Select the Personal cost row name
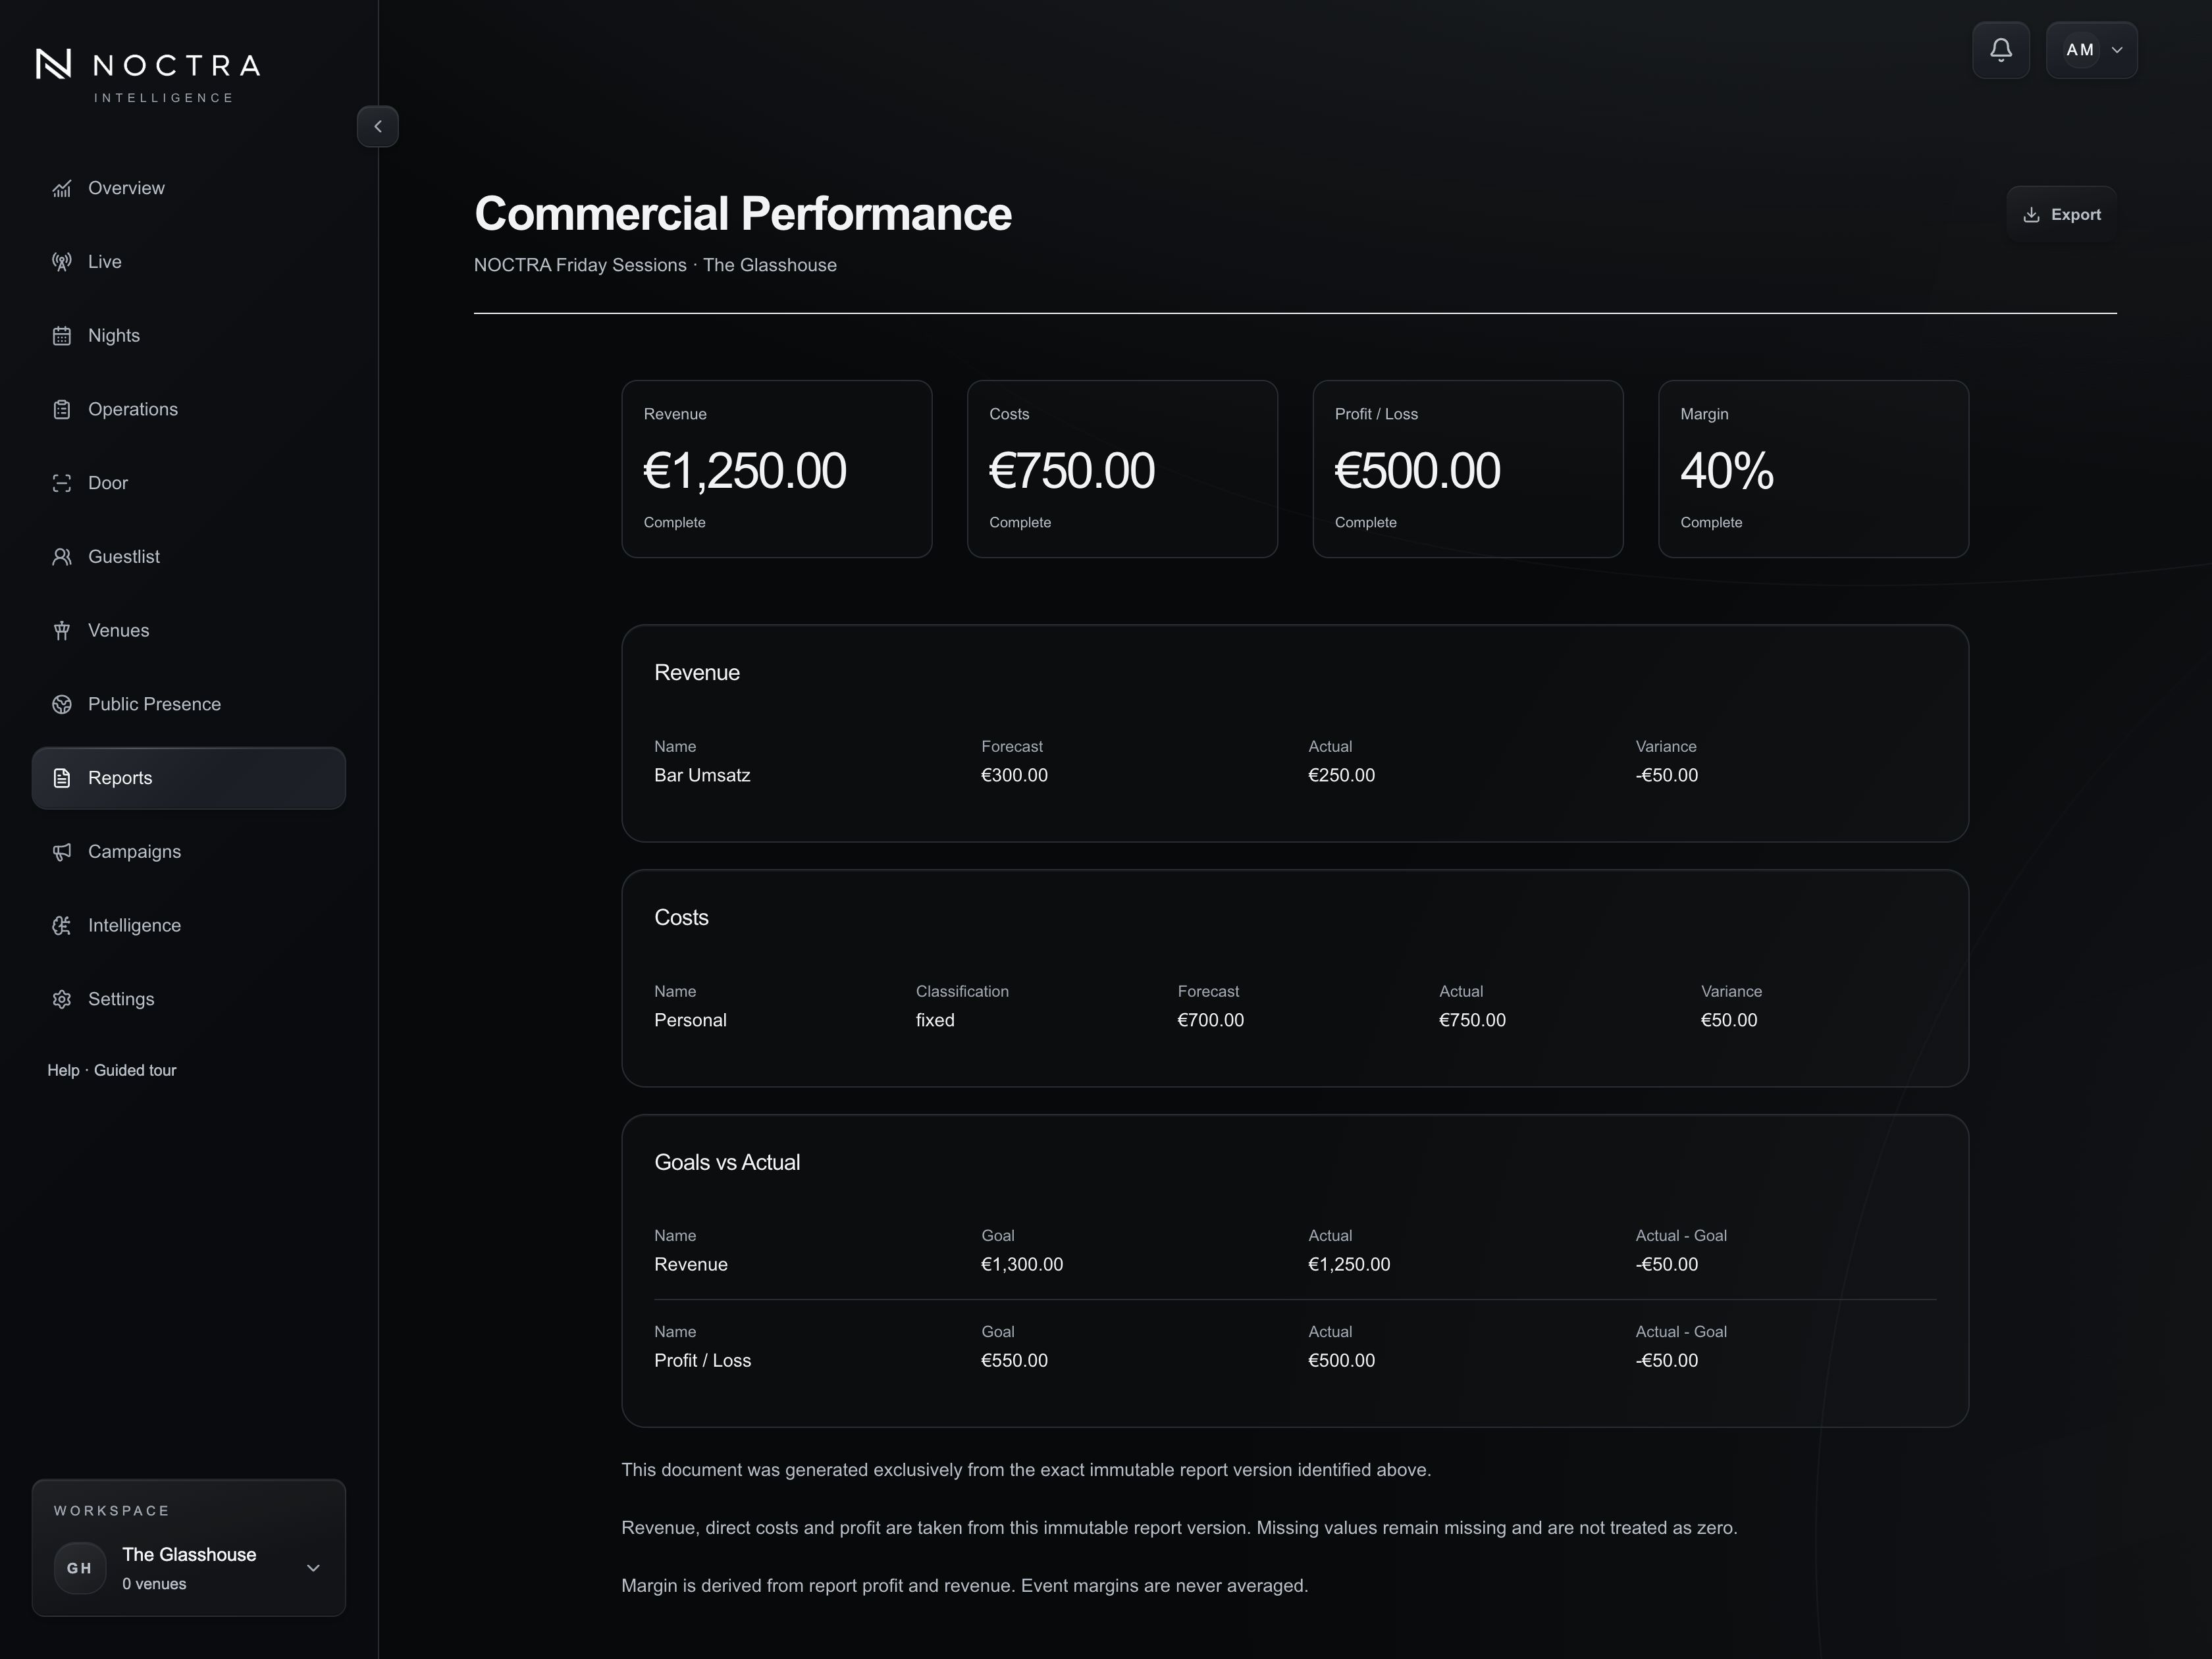The width and height of the screenshot is (2212, 1659). (690, 1020)
